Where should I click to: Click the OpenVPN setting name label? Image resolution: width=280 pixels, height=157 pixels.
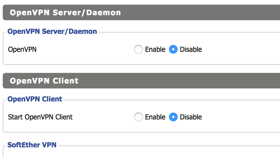(x=22, y=50)
